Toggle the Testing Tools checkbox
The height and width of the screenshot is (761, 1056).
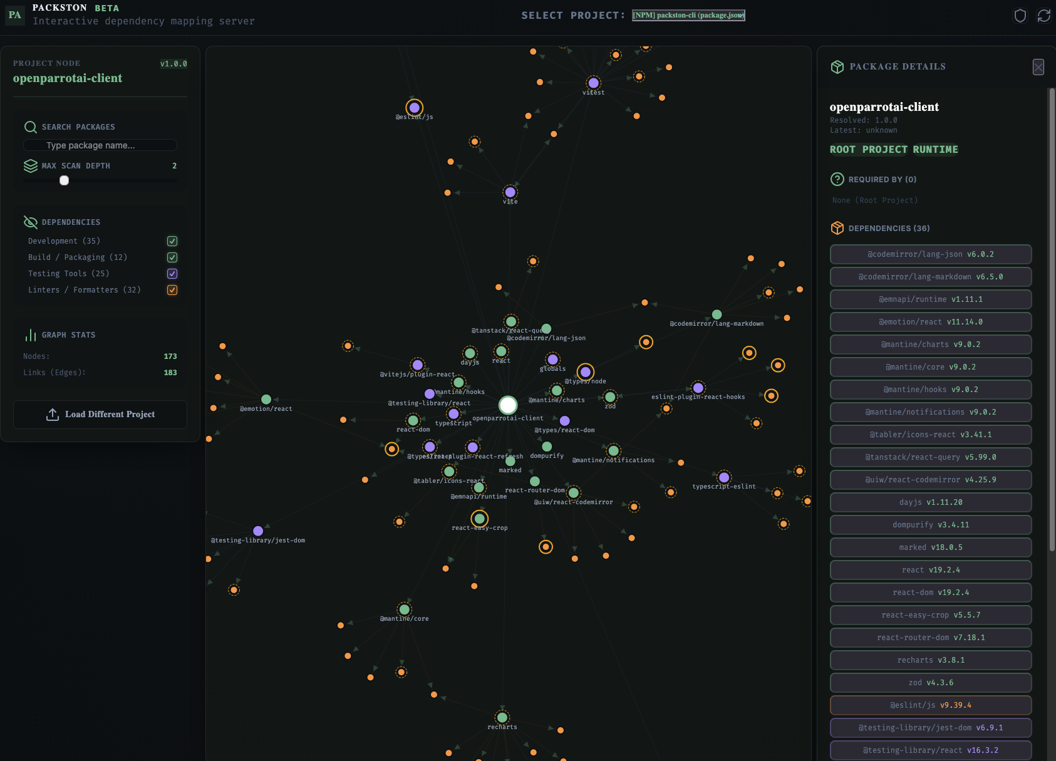pyautogui.click(x=172, y=274)
